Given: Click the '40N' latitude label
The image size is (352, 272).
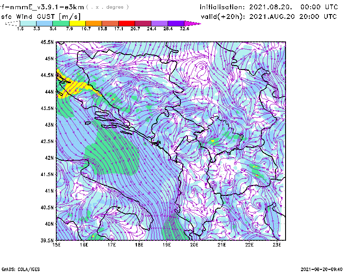Looking at the screenshot, I should click(x=49, y=224).
